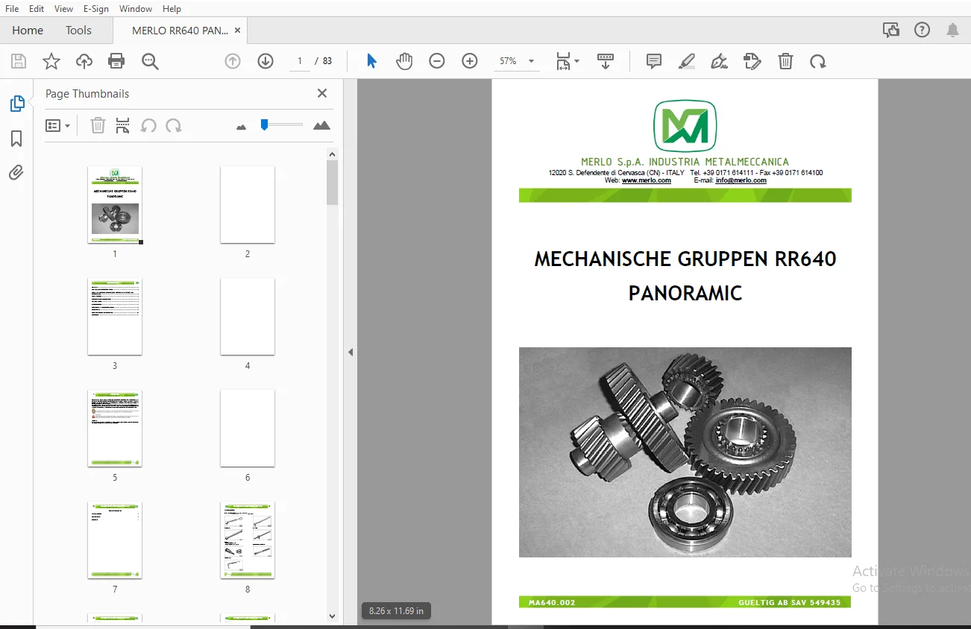This screenshot has height=629, width=971.
Task: Rotate the view with the clockwise arrow icon
Action: pos(818,61)
